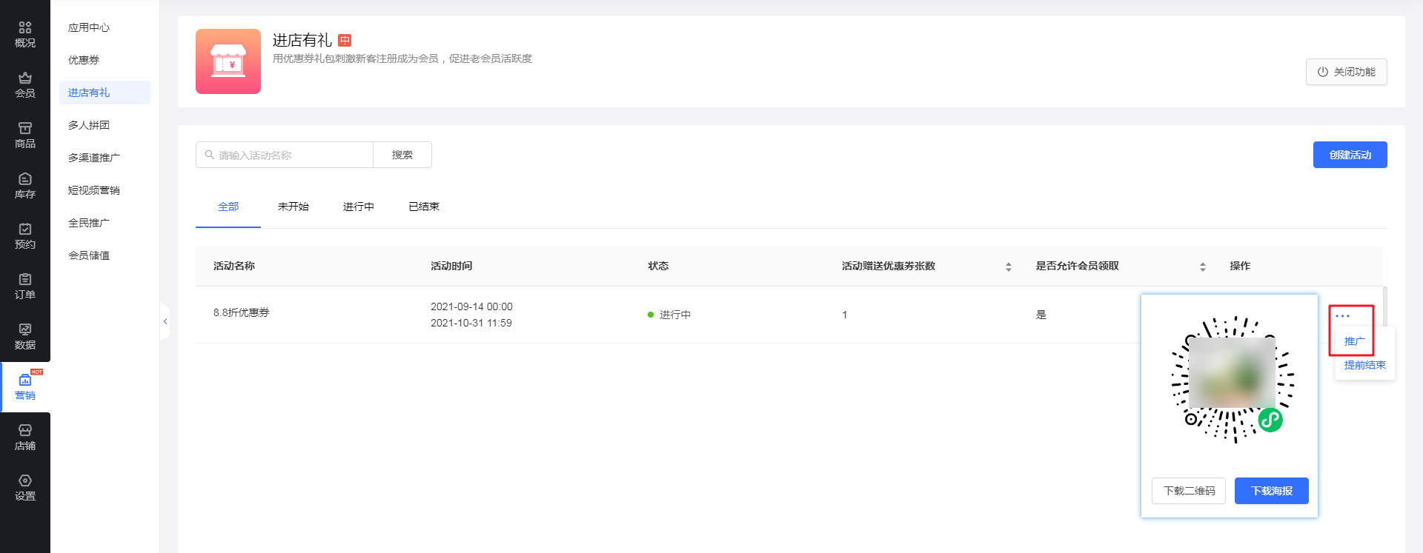Select 短视频营销 in the sidebar

point(94,190)
